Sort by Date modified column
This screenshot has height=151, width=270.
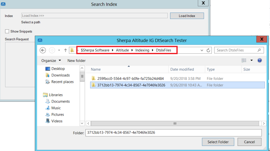(182, 69)
